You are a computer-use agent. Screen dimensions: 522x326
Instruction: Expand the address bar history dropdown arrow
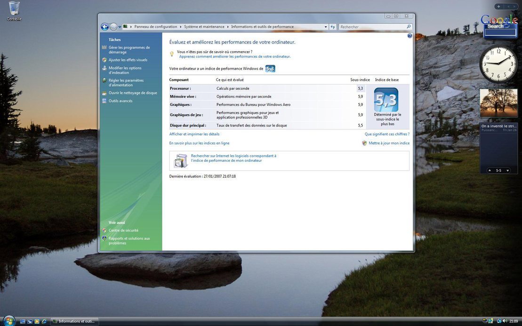[x=326, y=27]
